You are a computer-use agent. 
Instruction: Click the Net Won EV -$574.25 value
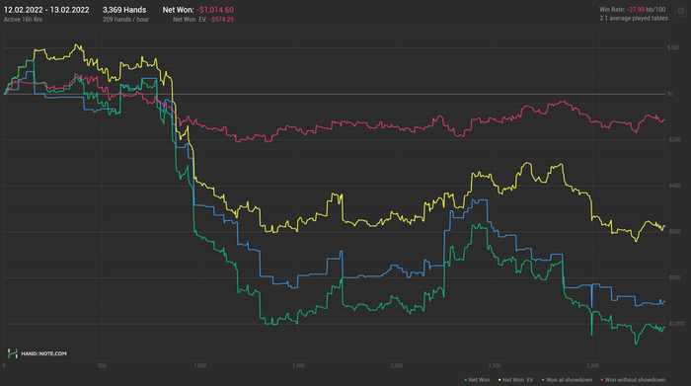221,20
